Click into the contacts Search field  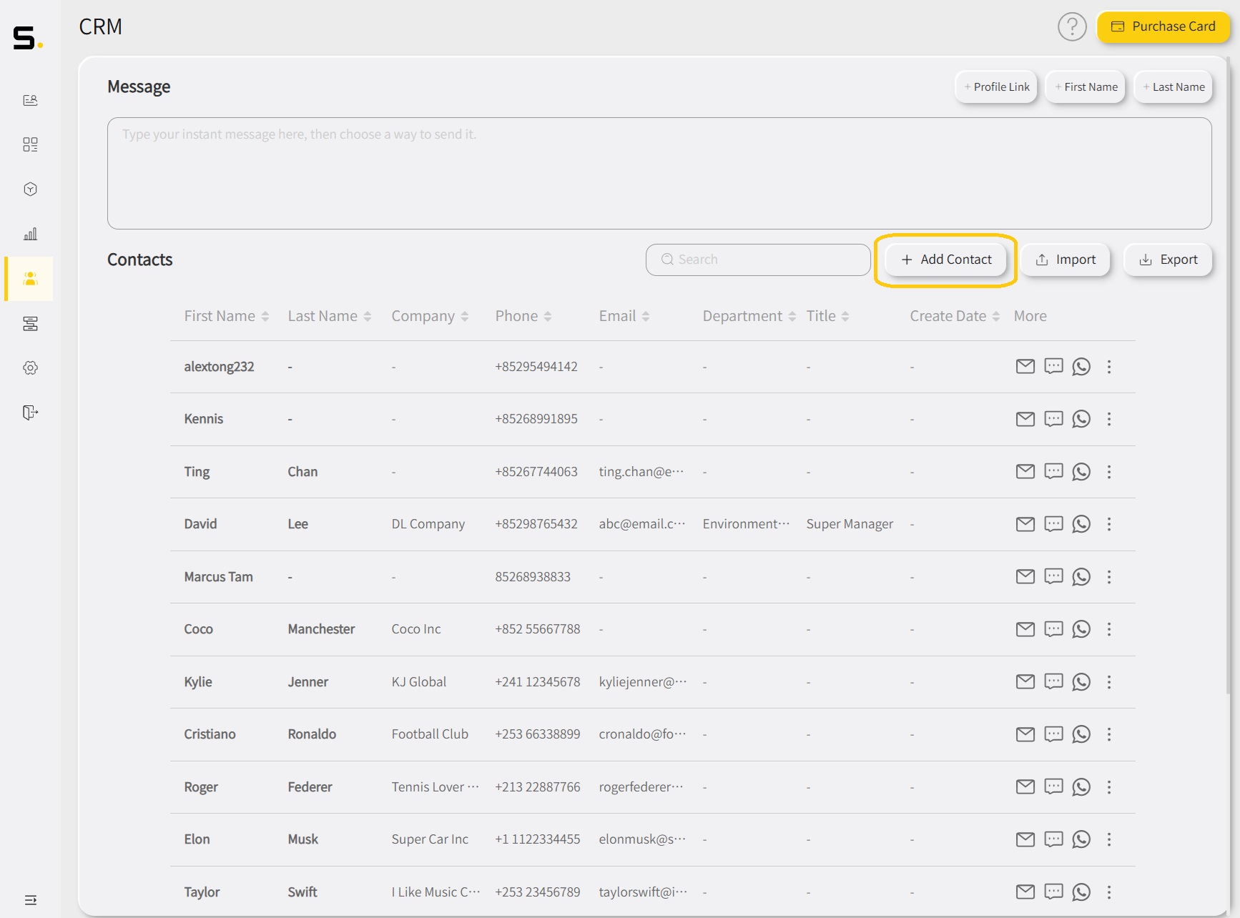[758, 260]
